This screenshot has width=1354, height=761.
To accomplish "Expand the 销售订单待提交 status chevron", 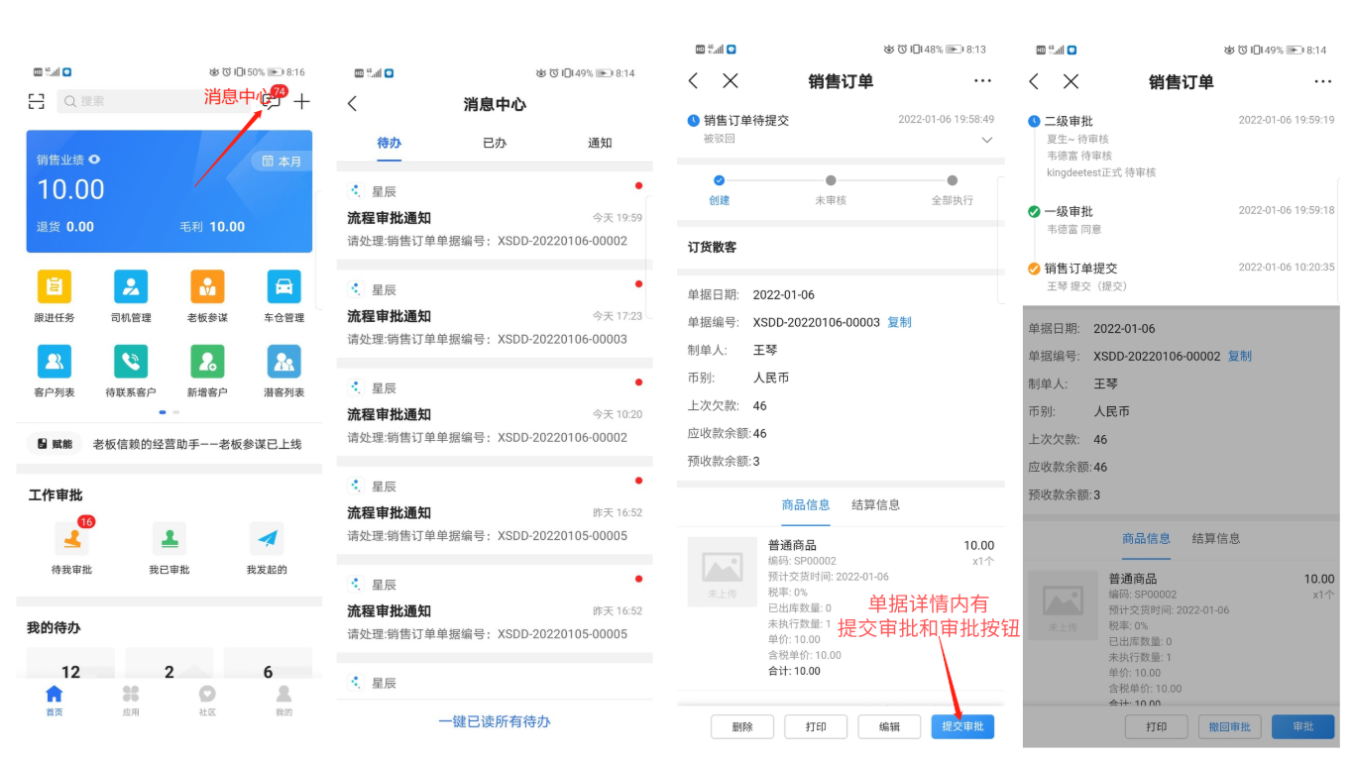I will click(x=986, y=140).
